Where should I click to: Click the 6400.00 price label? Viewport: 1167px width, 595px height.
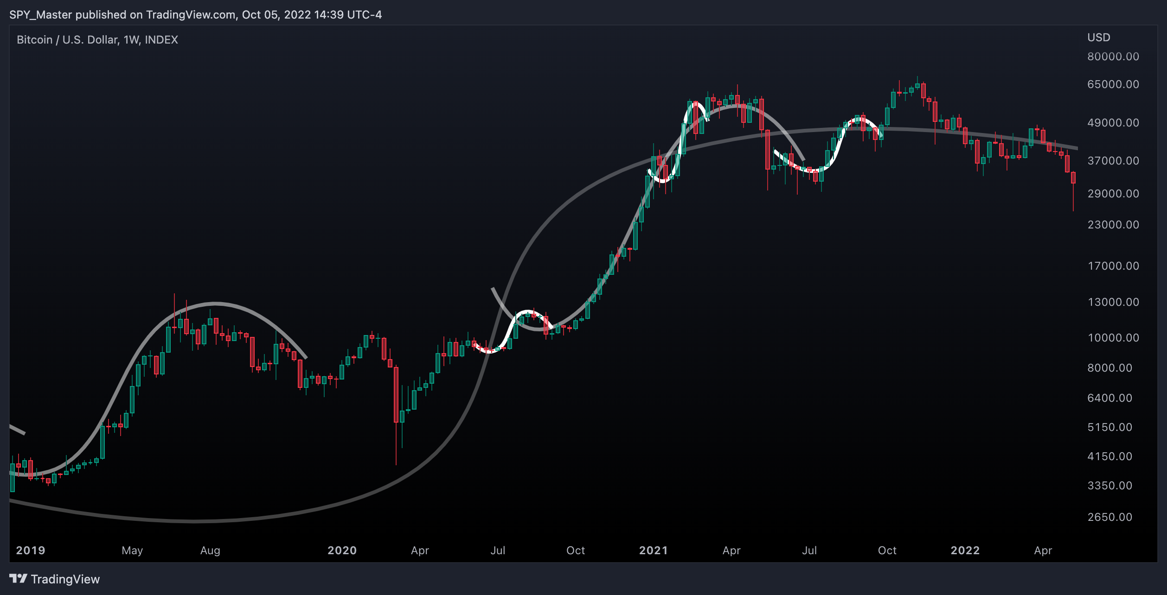pos(1110,398)
